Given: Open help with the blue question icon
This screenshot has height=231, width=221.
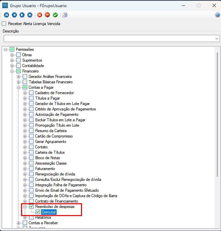Looking at the screenshot, I should [217, 15].
